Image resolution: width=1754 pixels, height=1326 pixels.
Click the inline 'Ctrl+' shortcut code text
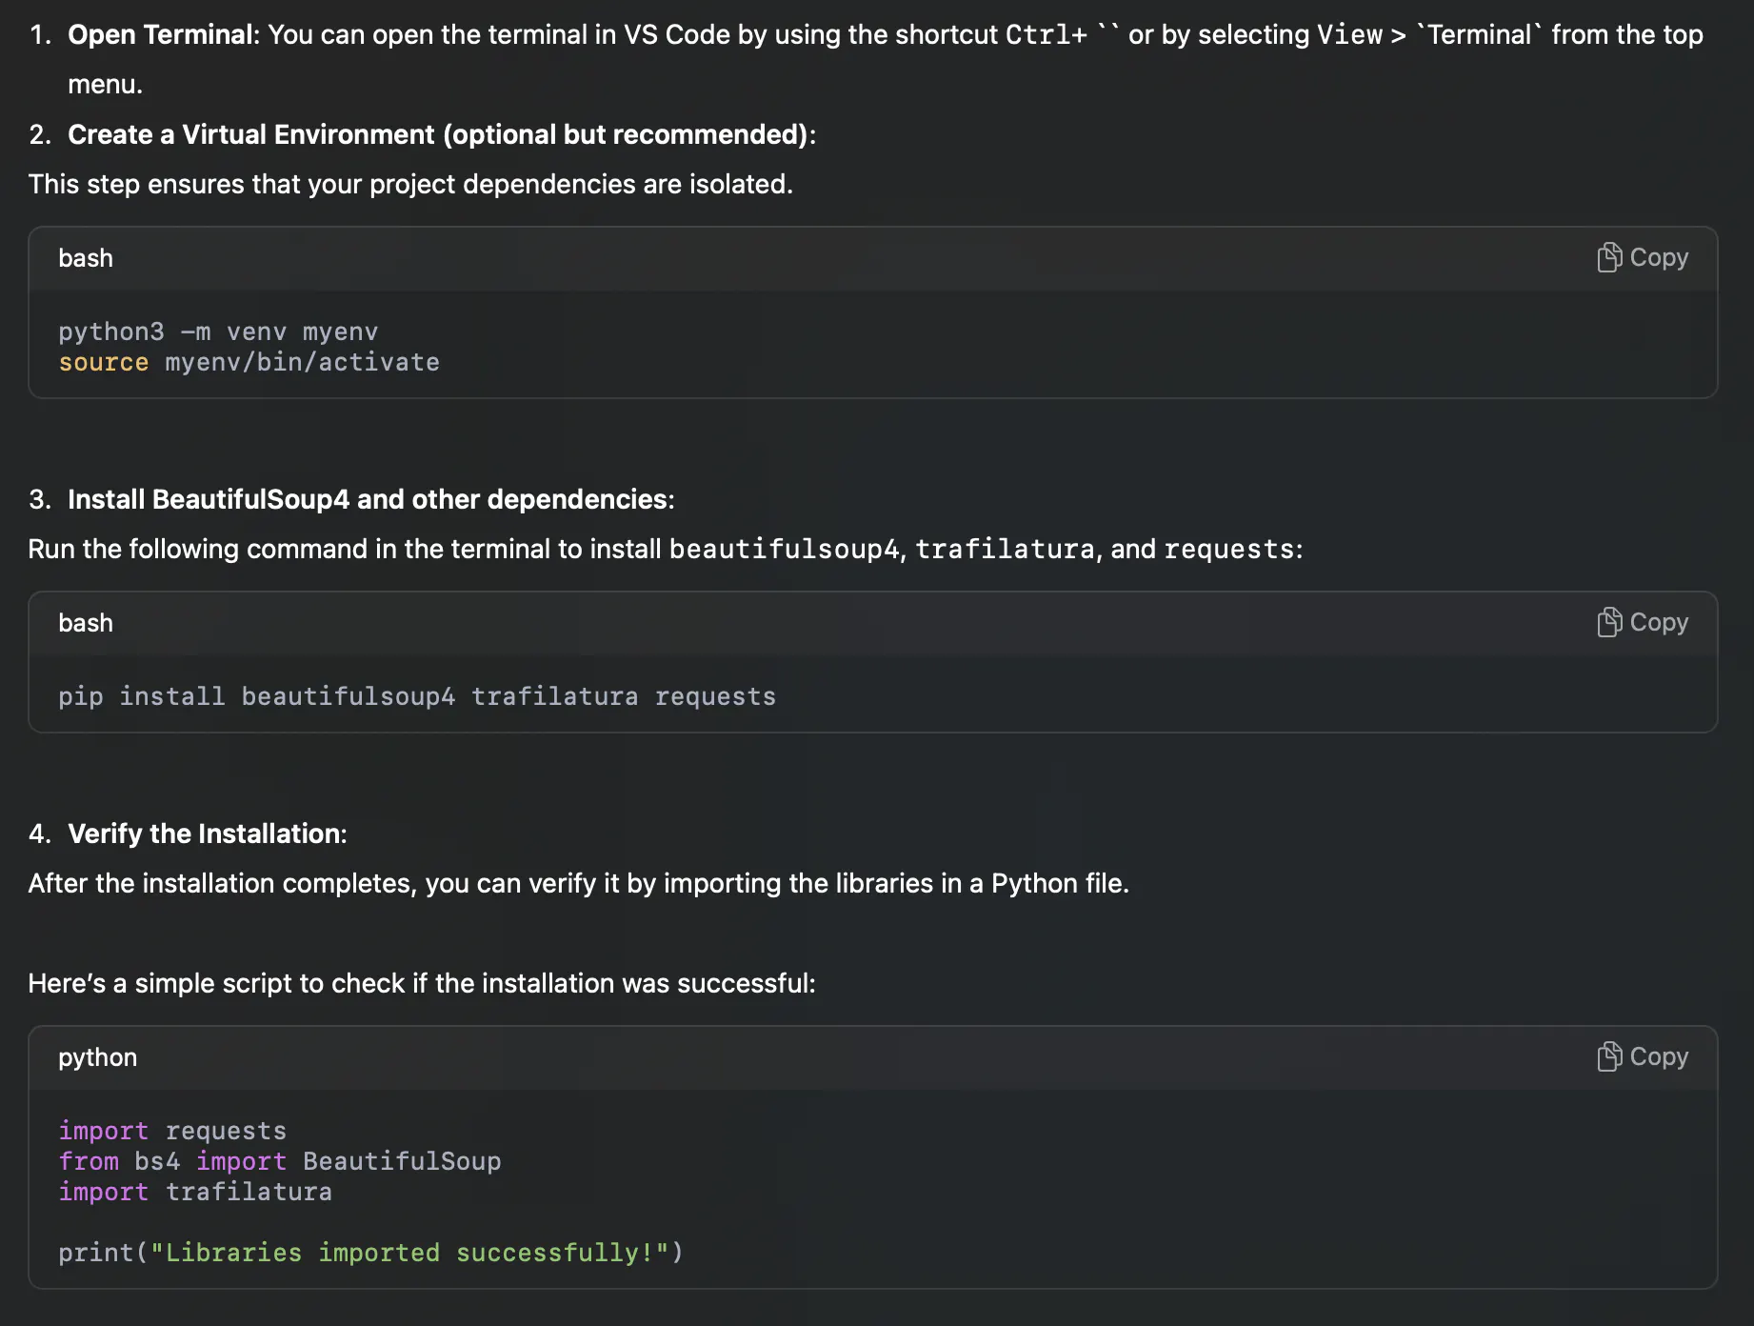1046,34
